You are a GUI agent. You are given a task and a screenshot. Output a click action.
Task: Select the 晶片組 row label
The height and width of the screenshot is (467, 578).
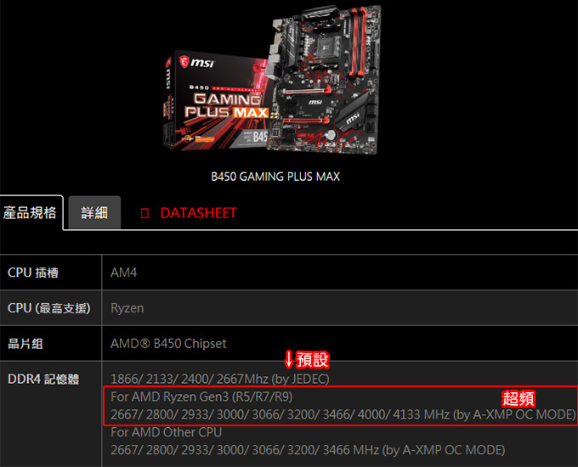[25, 344]
